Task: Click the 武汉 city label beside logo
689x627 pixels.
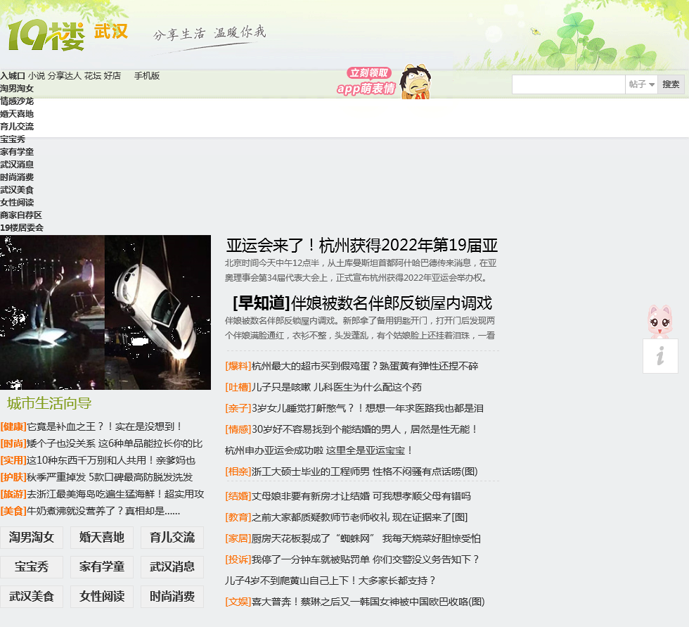Action: coord(111,32)
